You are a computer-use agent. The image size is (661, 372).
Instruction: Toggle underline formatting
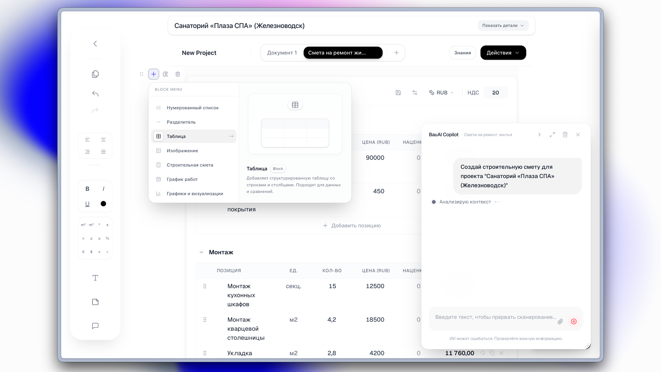87,204
